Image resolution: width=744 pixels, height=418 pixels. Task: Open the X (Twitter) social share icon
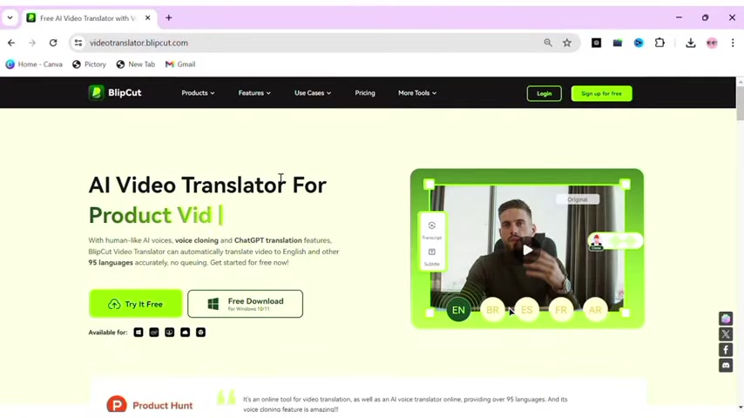(726, 334)
